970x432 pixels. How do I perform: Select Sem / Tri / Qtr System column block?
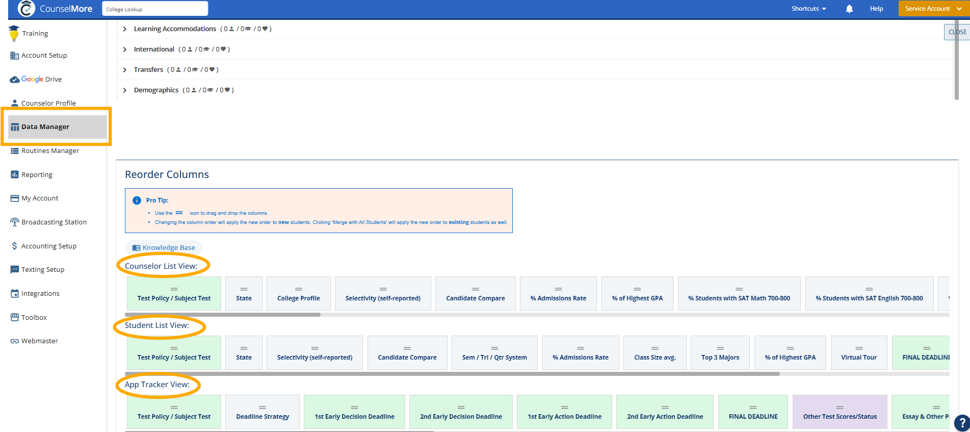[x=494, y=353]
